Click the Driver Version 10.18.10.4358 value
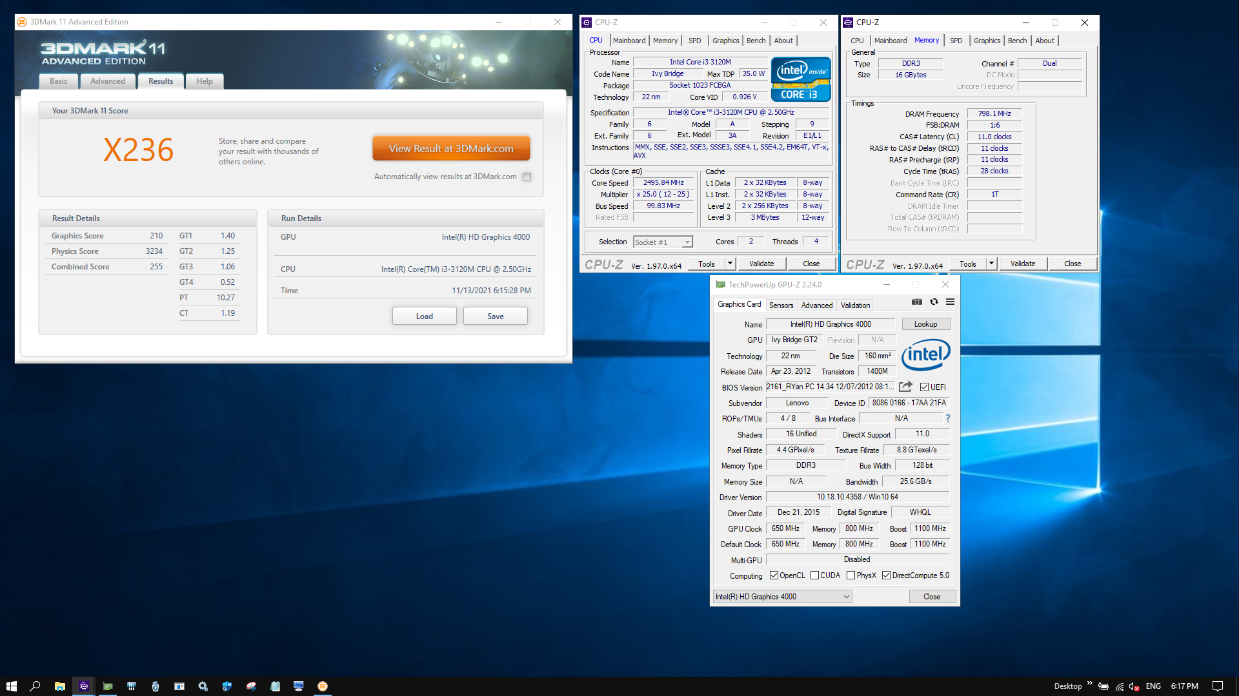The width and height of the screenshot is (1239, 696). coord(857,497)
